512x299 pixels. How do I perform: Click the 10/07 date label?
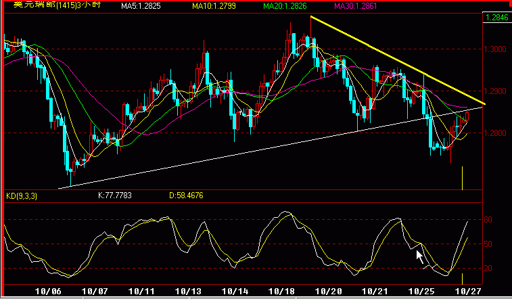[x=95, y=291]
